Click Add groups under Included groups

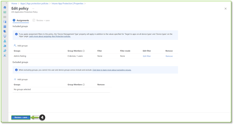(x=21, y=46)
